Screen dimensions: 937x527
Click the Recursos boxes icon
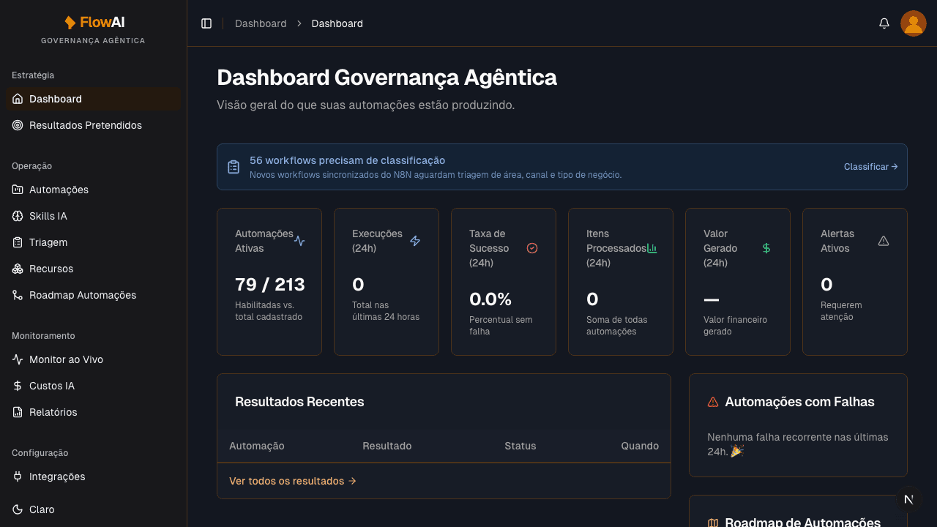(18, 269)
